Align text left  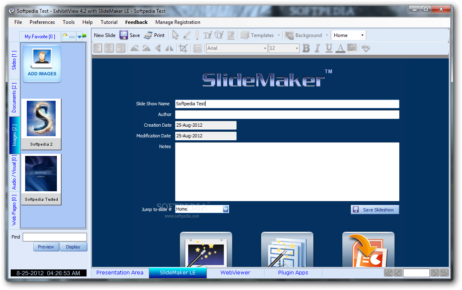coord(97,48)
